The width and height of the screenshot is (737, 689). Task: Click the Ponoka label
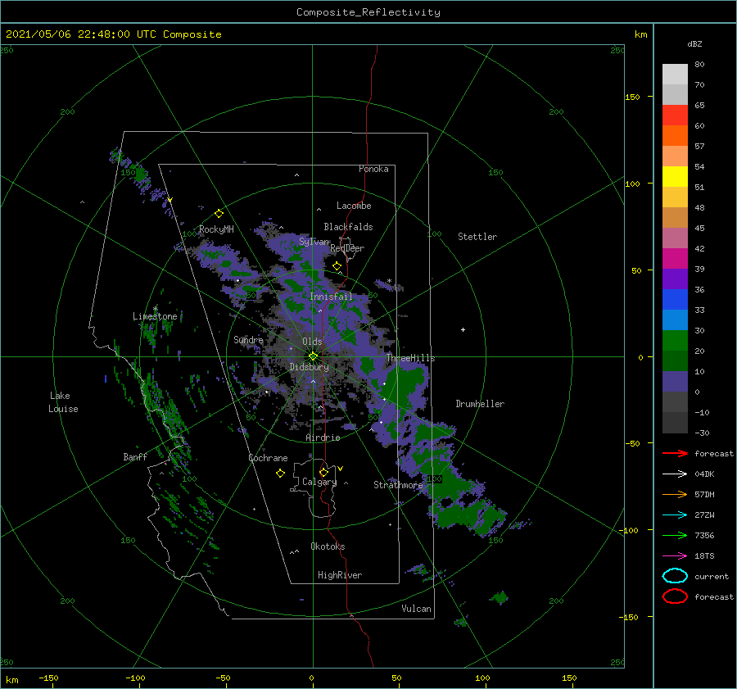[373, 169]
